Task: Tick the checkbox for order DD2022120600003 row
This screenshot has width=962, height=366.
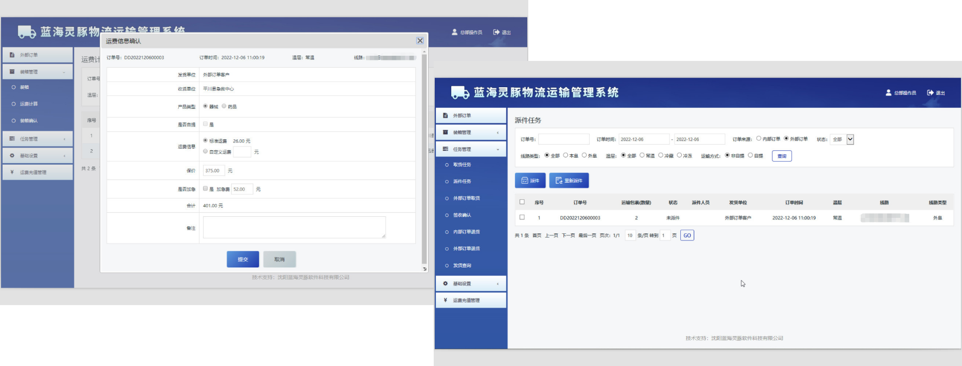Action: click(x=522, y=217)
